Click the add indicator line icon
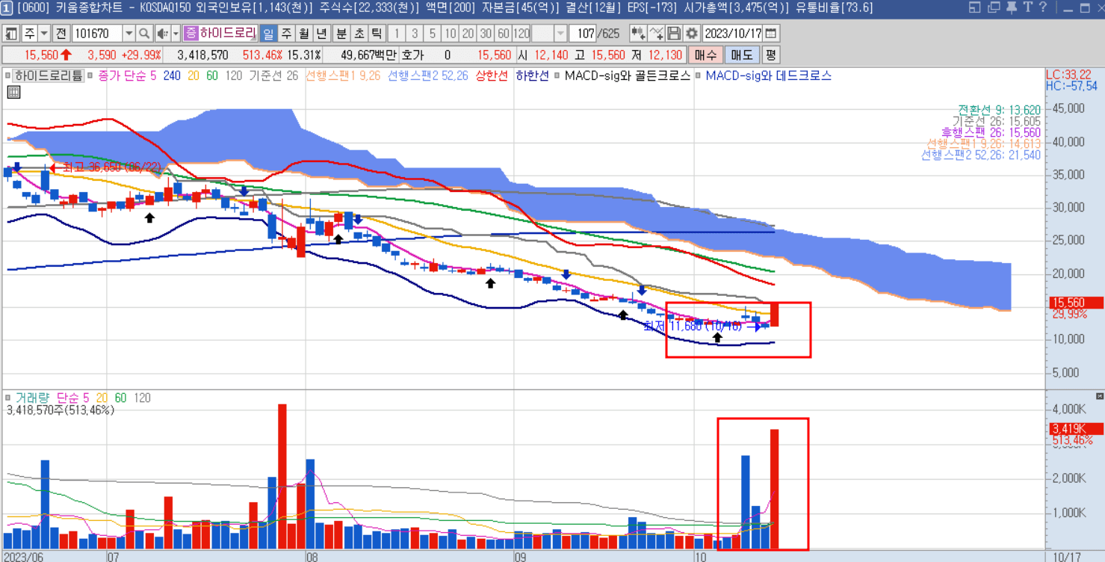 656,34
